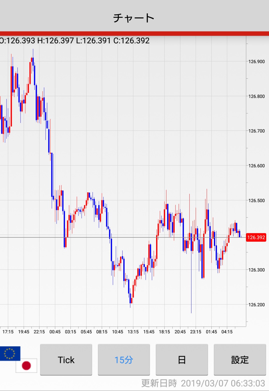Select the 04:15 time axis marker
The height and width of the screenshot is (391, 269).
pyautogui.click(x=227, y=332)
